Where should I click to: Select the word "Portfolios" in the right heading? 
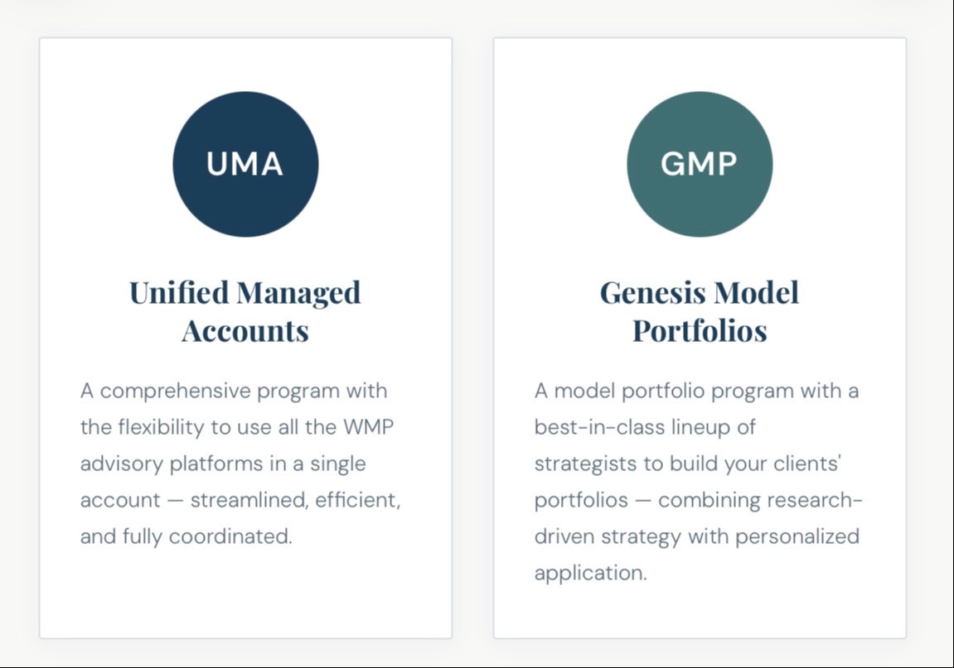tap(700, 330)
